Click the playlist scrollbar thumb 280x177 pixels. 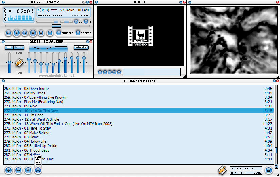tap(276, 150)
